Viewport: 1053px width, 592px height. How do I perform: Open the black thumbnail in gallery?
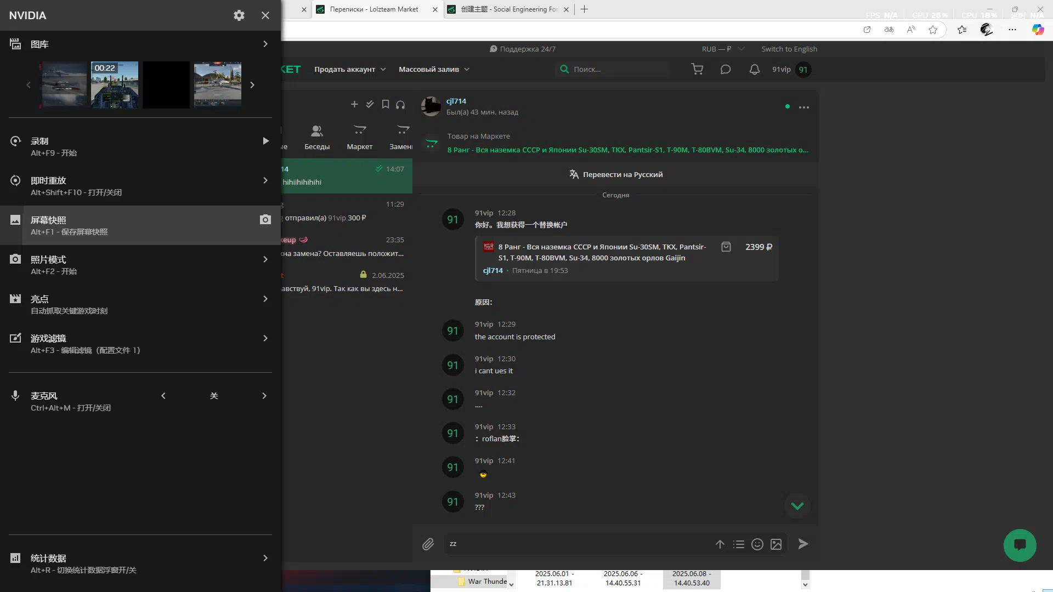click(x=166, y=85)
